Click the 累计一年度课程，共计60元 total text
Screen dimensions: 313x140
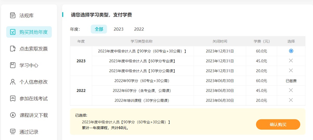[x=105, y=128]
